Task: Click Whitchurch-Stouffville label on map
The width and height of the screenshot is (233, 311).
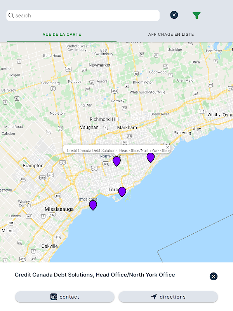Action: 148,92
